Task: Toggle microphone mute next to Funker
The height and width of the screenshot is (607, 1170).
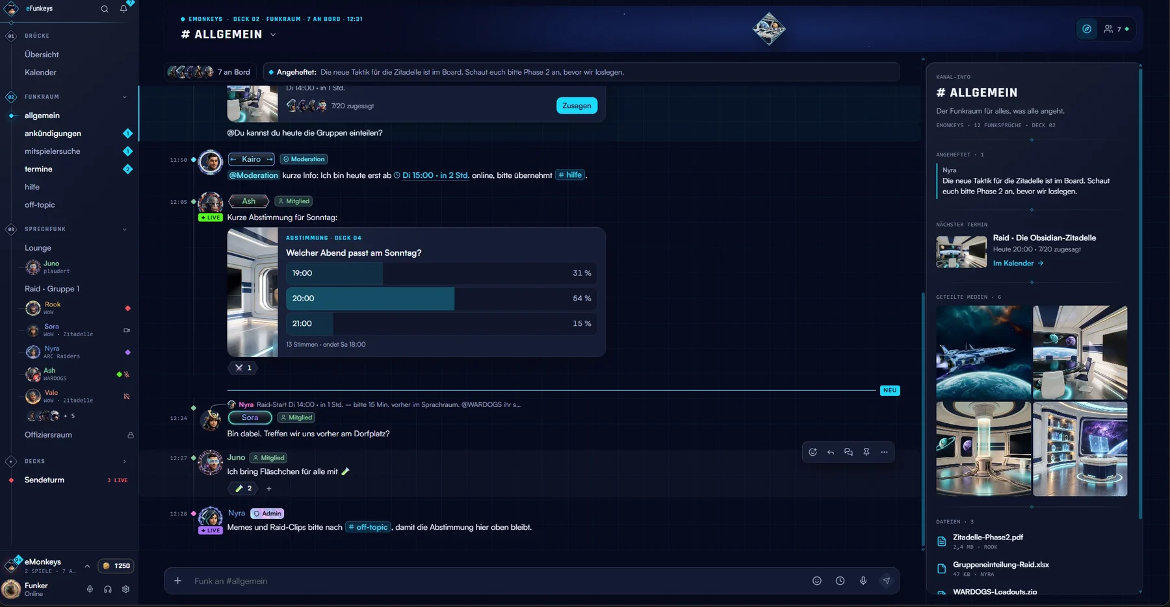Action: click(x=90, y=589)
